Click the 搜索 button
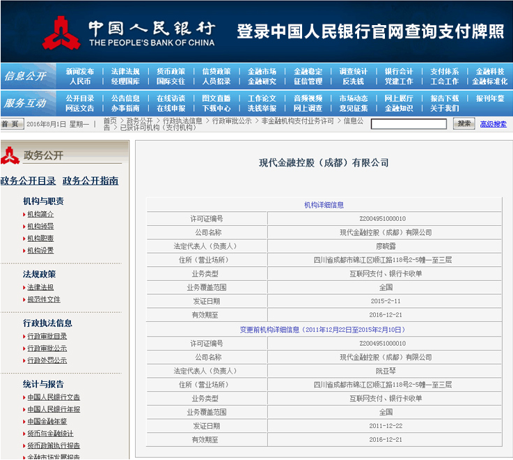Screen dimensions: 513x460 pos(464,124)
